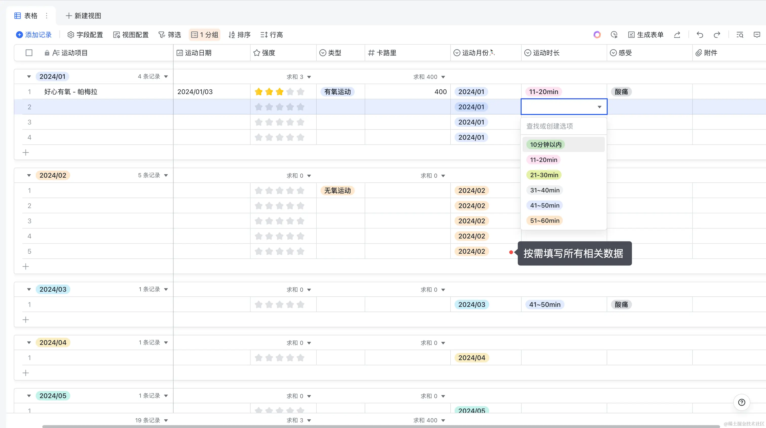
Task: Open the 运动时长 cell dropdown arrow
Action: pyautogui.click(x=600, y=107)
